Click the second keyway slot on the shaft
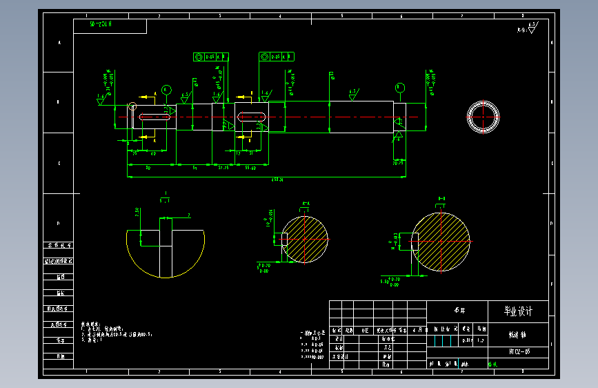This screenshot has height=388, width=598. tap(251, 117)
